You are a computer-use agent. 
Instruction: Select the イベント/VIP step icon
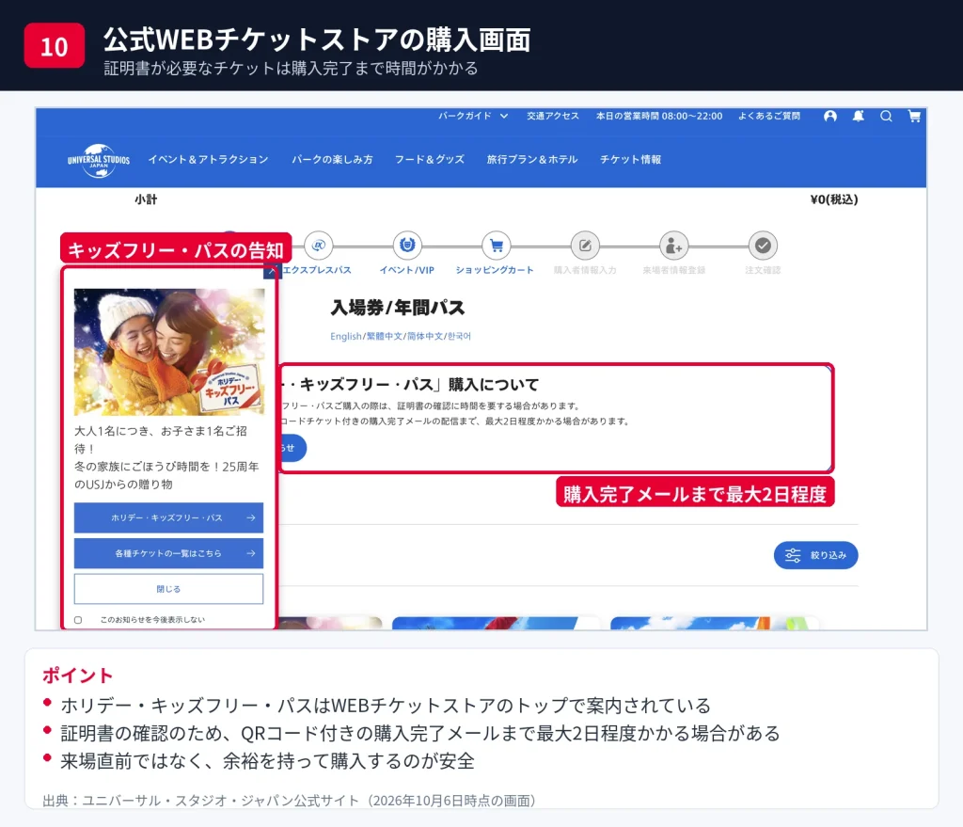click(x=407, y=246)
